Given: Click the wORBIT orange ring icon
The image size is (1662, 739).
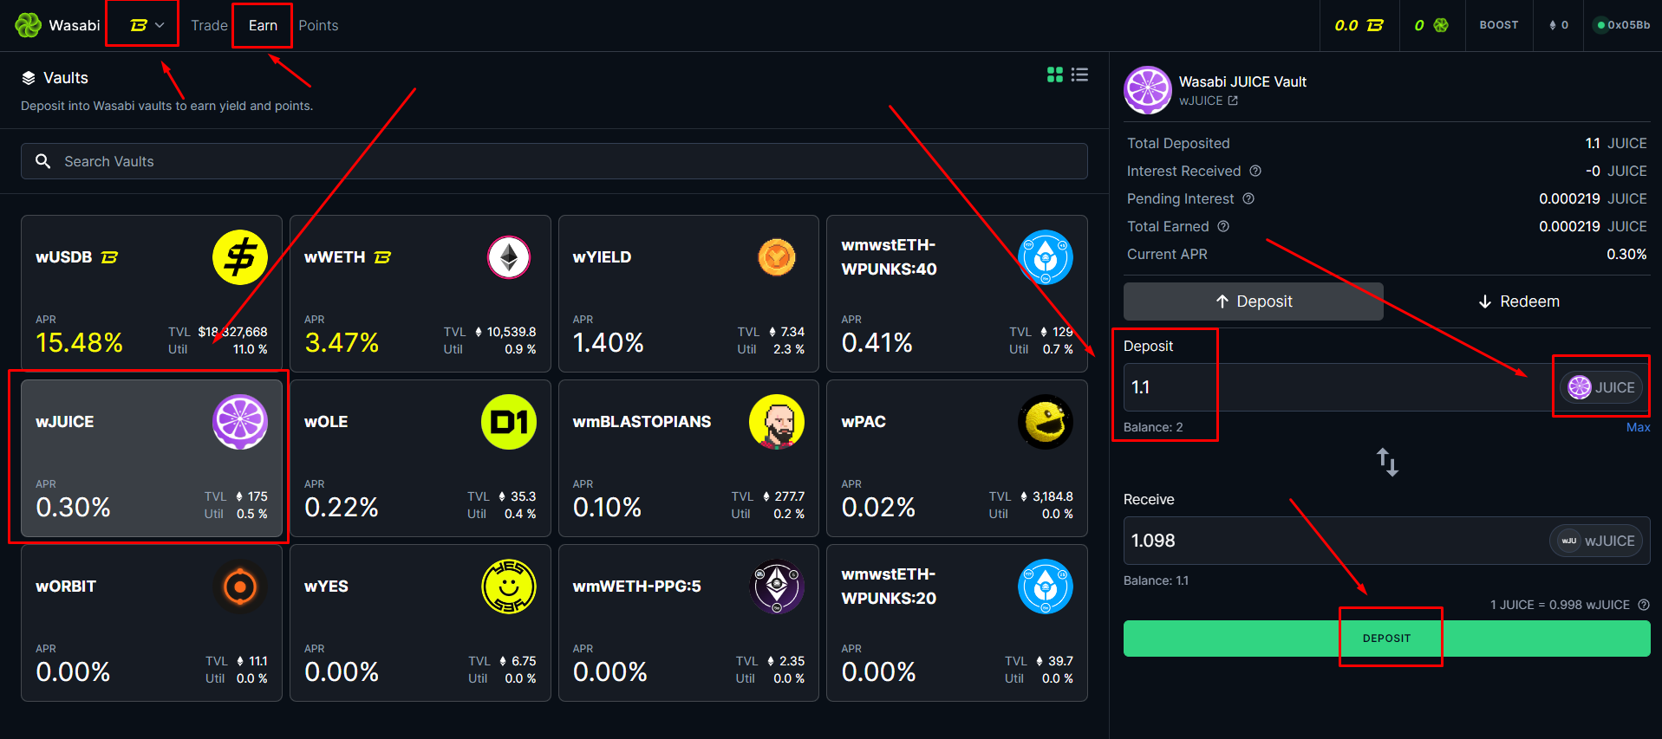Looking at the screenshot, I should point(240,587).
